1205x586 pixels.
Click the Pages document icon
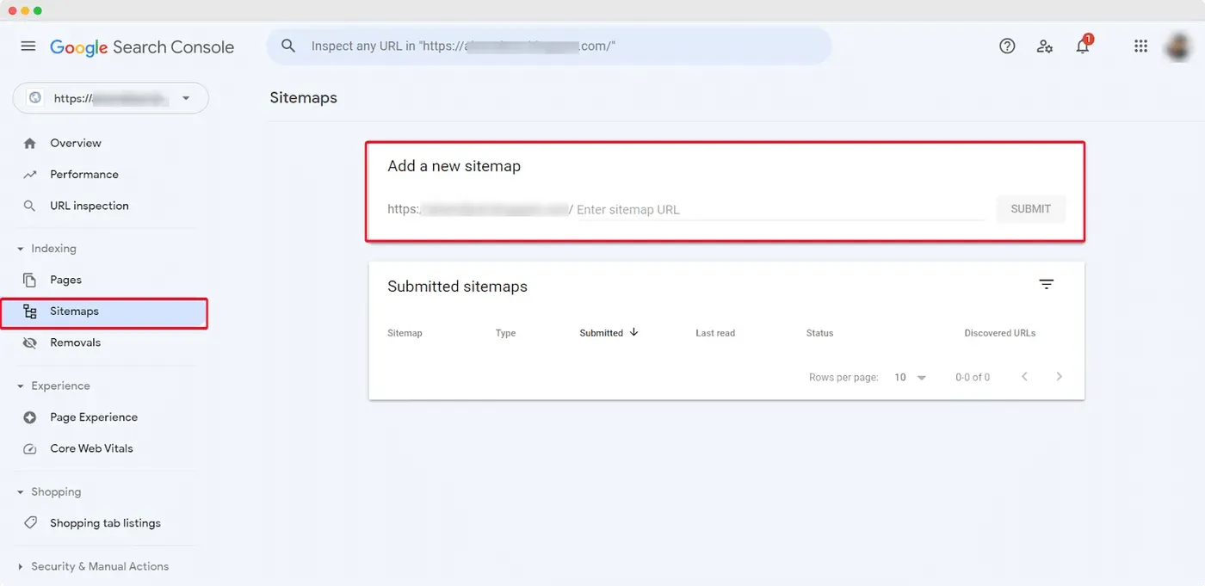(30, 280)
